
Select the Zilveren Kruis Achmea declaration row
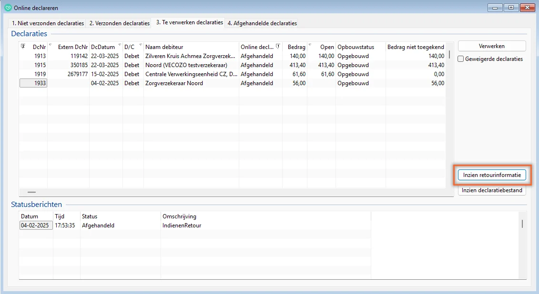coord(190,56)
